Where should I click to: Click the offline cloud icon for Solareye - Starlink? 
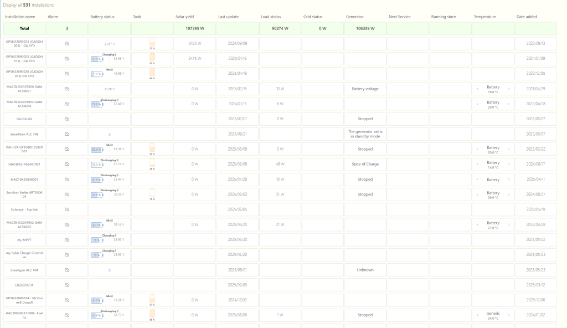[67, 209]
